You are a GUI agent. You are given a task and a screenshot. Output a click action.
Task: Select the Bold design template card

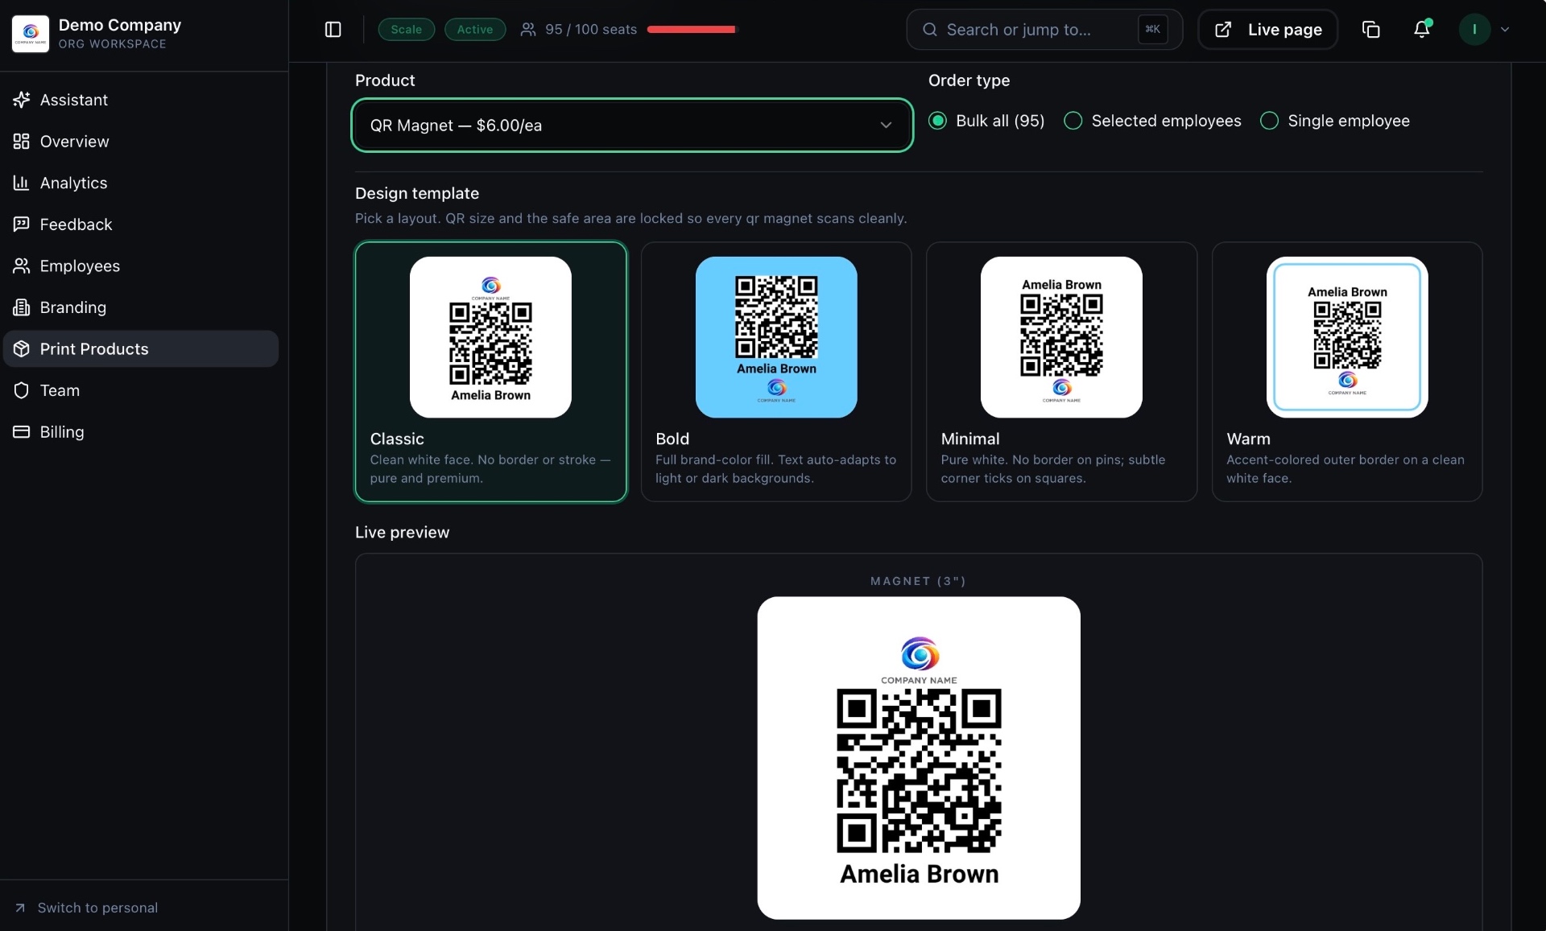[x=776, y=372]
